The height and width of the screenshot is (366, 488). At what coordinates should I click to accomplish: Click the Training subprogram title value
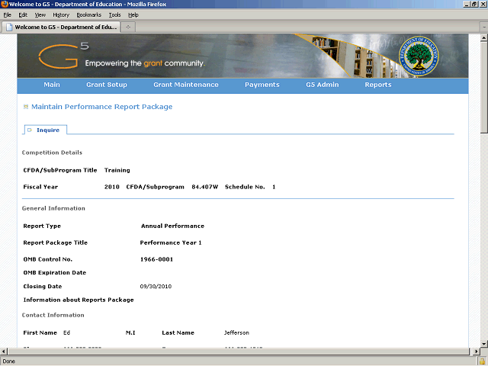point(117,170)
